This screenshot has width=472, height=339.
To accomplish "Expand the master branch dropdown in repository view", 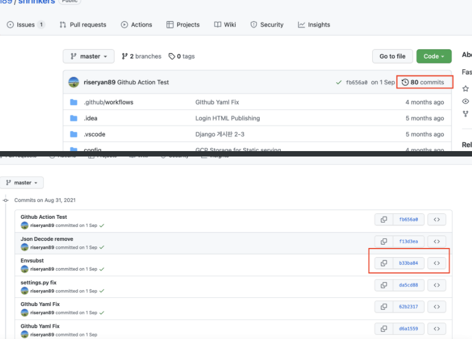I will pos(88,56).
